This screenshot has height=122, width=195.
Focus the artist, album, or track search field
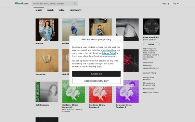[55, 4]
